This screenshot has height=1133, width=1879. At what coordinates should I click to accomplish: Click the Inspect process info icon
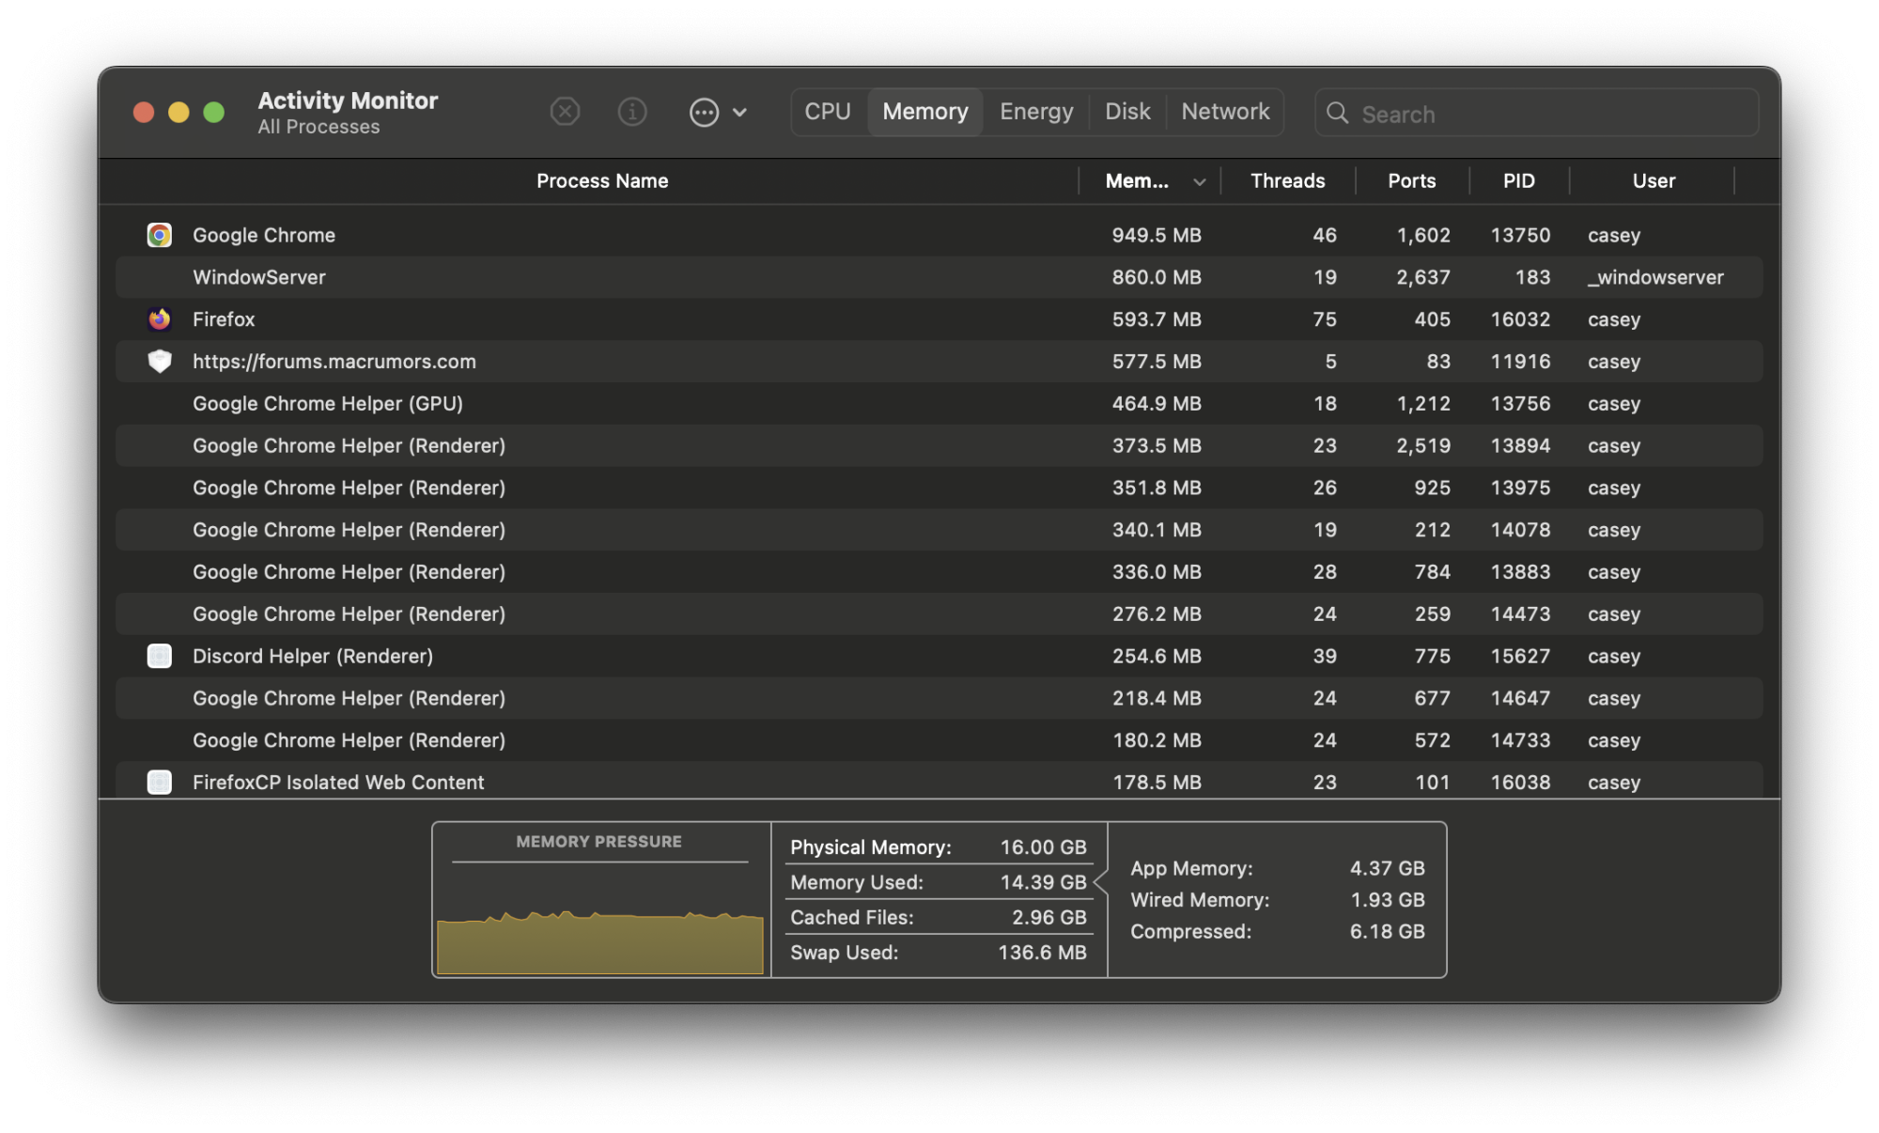632,113
